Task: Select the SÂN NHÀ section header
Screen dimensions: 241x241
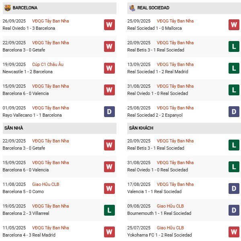Action: (14, 128)
